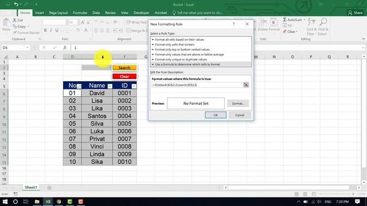Switch to the Page Layout tab
The width and height of the screenshot is (367, 206).
click(x=58, y=13)
